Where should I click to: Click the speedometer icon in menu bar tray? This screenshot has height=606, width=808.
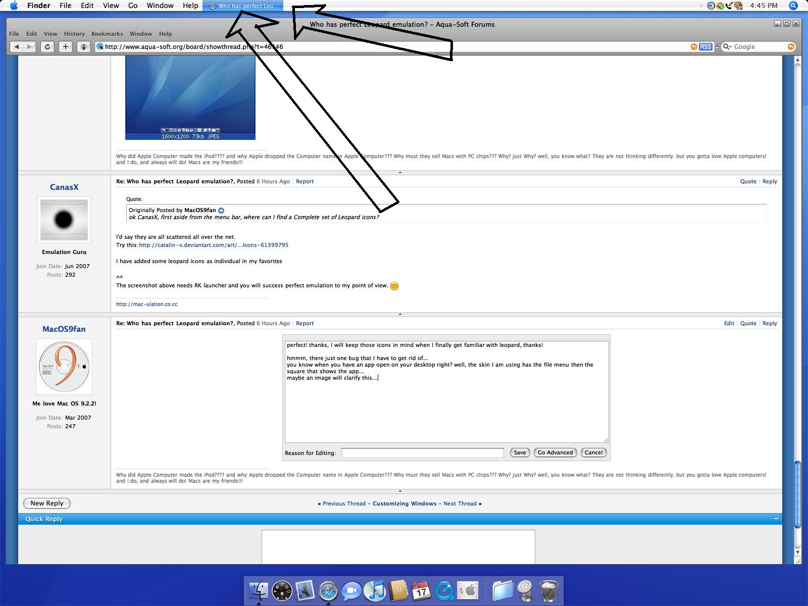pyautogui.click(x=712, y=6)
